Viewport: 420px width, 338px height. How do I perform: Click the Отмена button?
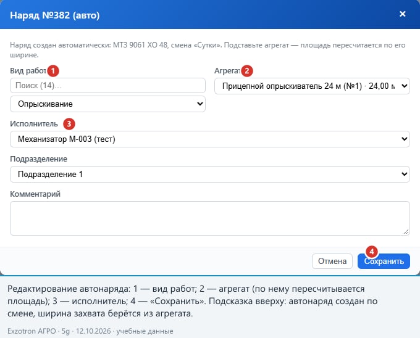coord(332,262)
